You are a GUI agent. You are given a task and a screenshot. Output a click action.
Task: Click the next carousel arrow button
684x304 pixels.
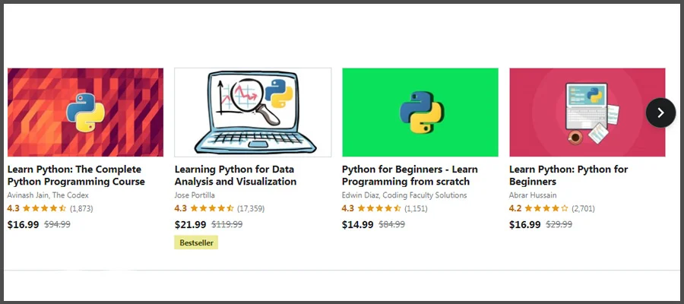pos(660,112)
